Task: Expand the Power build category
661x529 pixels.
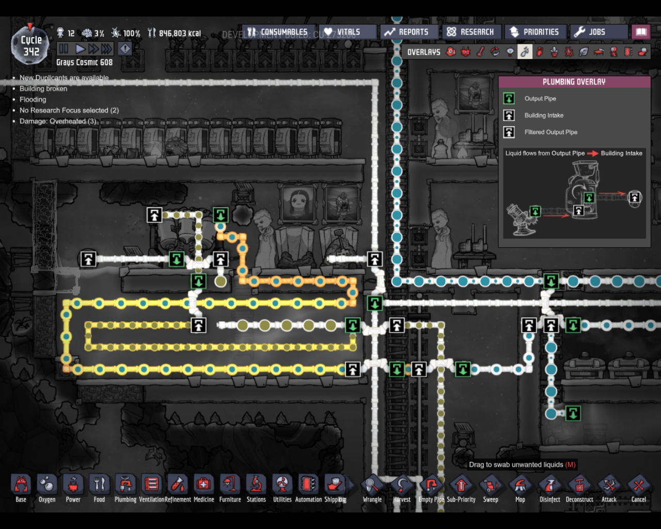Action: click(73, 486)
